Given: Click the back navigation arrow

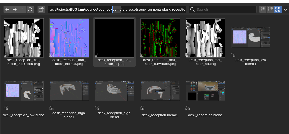Looking at the screenshot, I should tap(7, 10).
